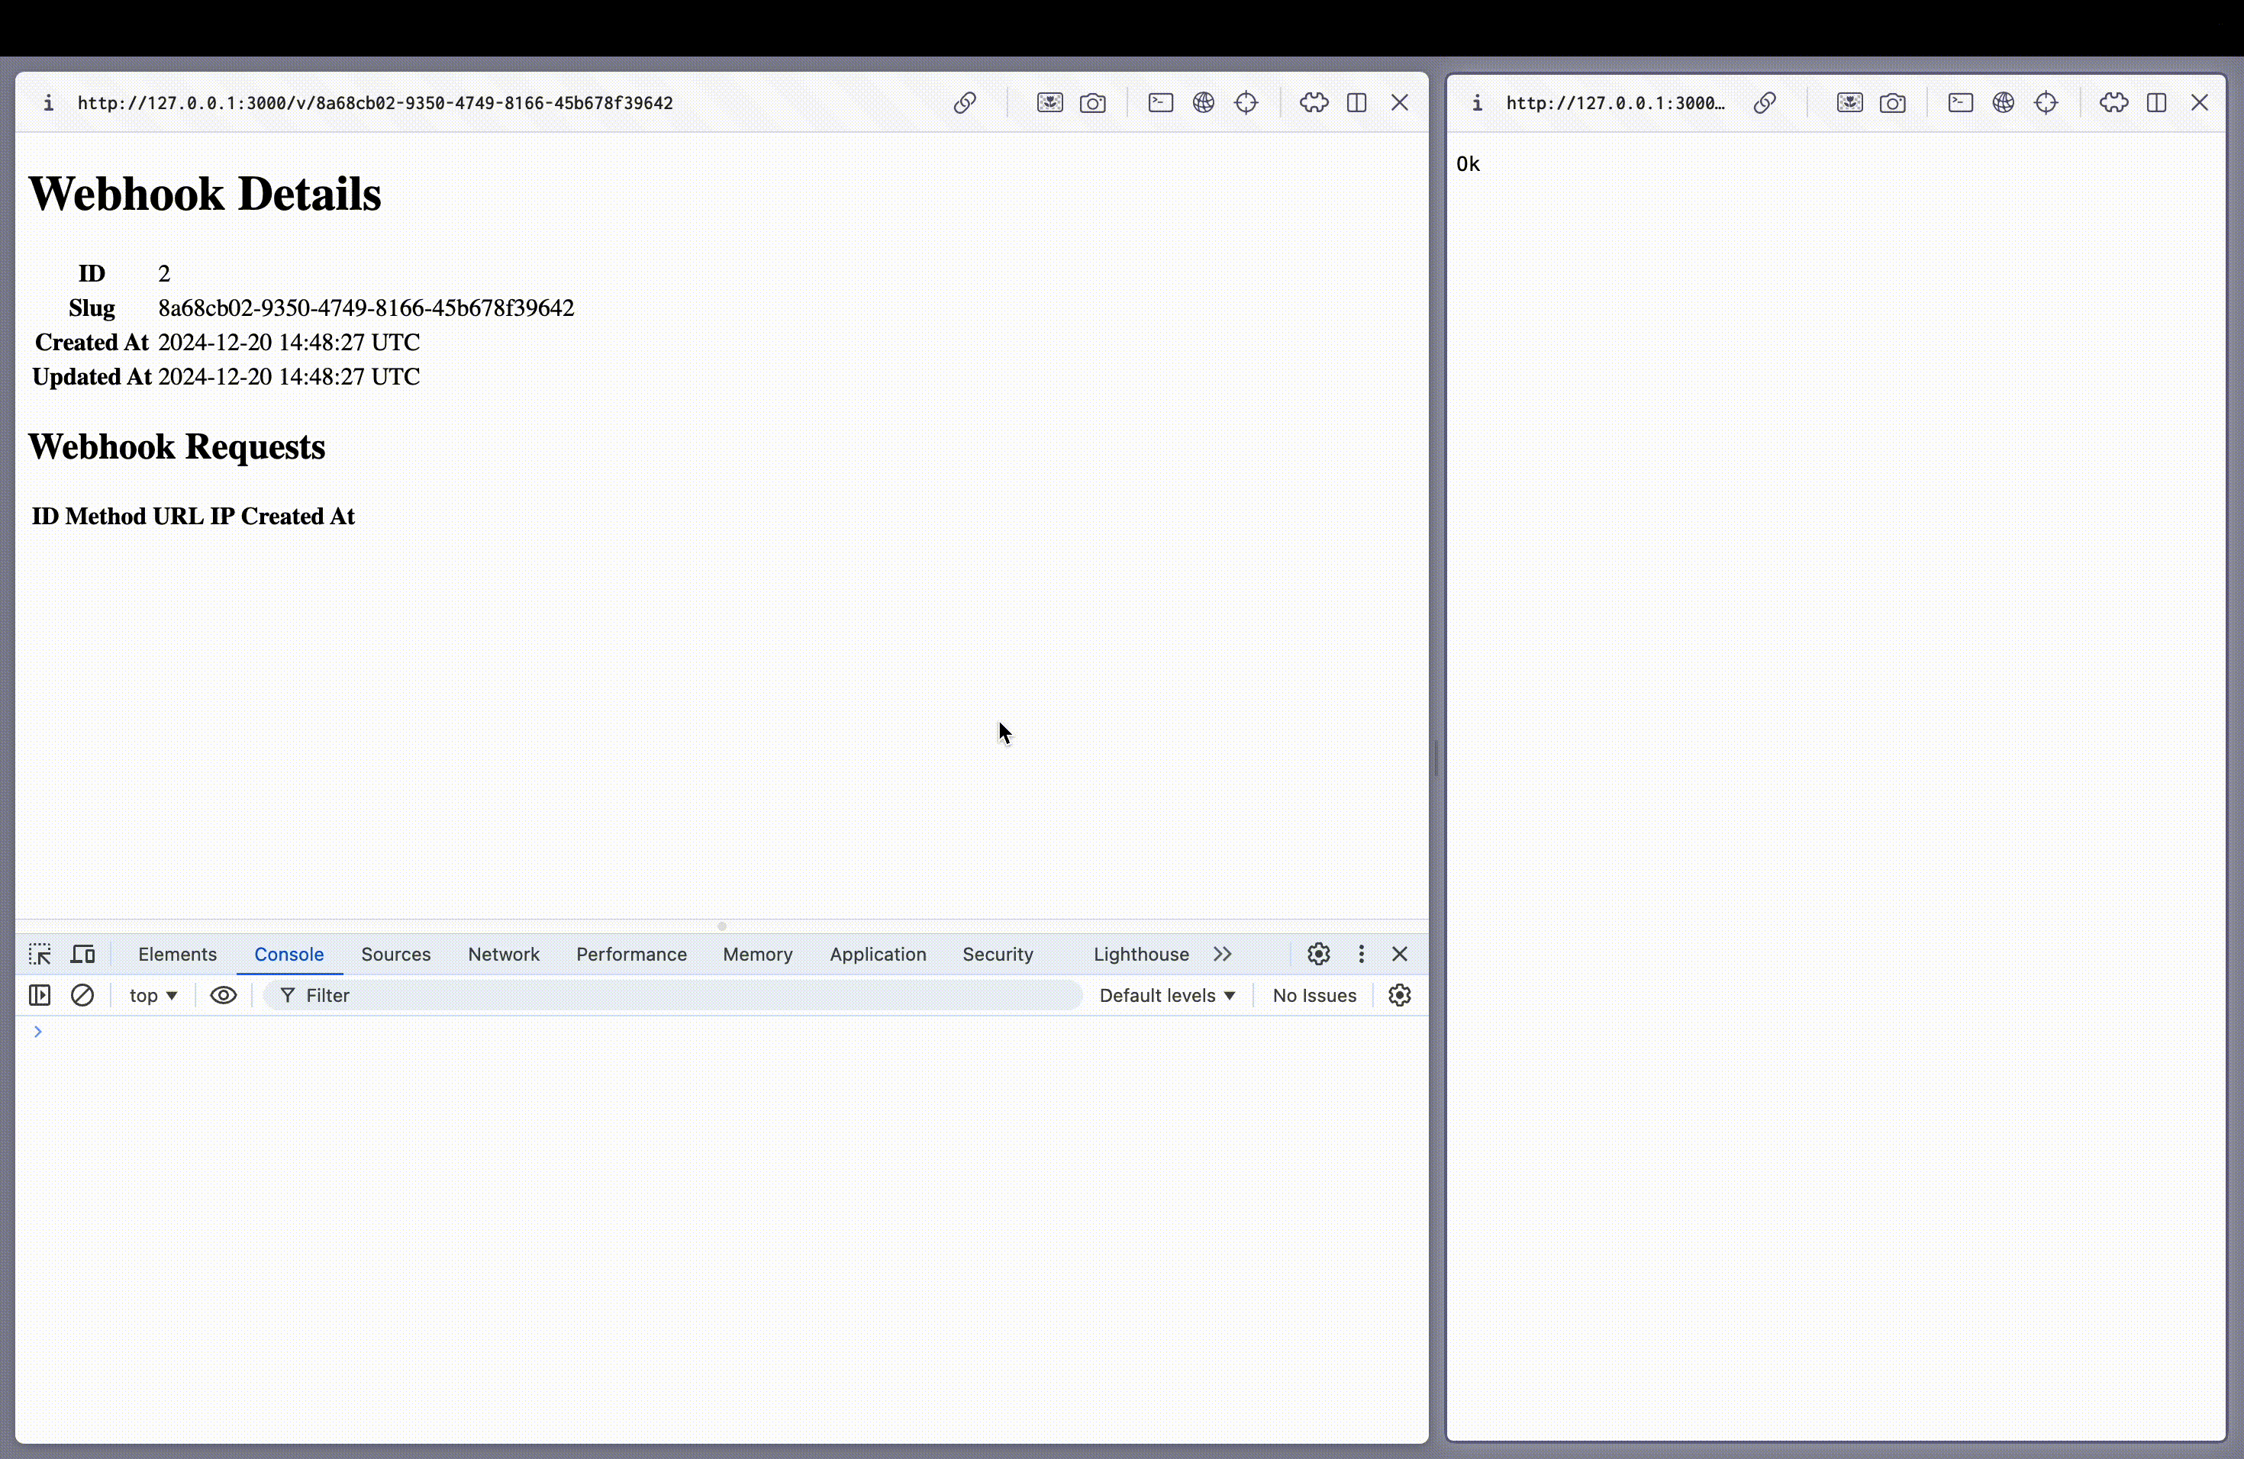Toggle the device toolbar in DevTools

(x=83, y=954)
